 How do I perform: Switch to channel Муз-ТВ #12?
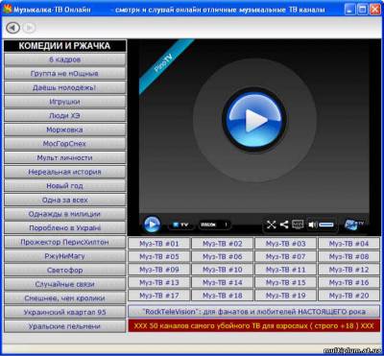(x=348, y=270)
